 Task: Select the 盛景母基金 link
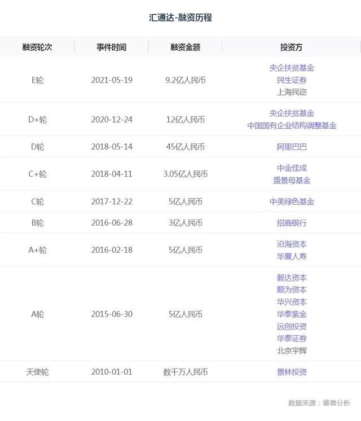click(292, 181)
